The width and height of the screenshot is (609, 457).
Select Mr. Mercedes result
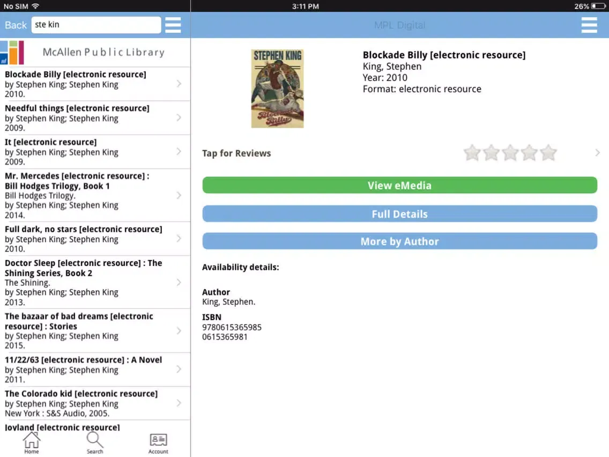pos(95,195)
